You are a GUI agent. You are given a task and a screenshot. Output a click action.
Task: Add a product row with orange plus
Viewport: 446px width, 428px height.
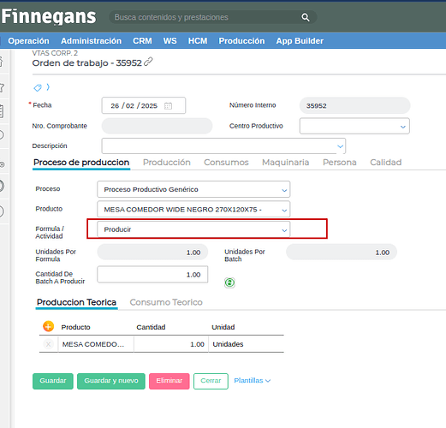pyautogui.click(x=48, y=326)
